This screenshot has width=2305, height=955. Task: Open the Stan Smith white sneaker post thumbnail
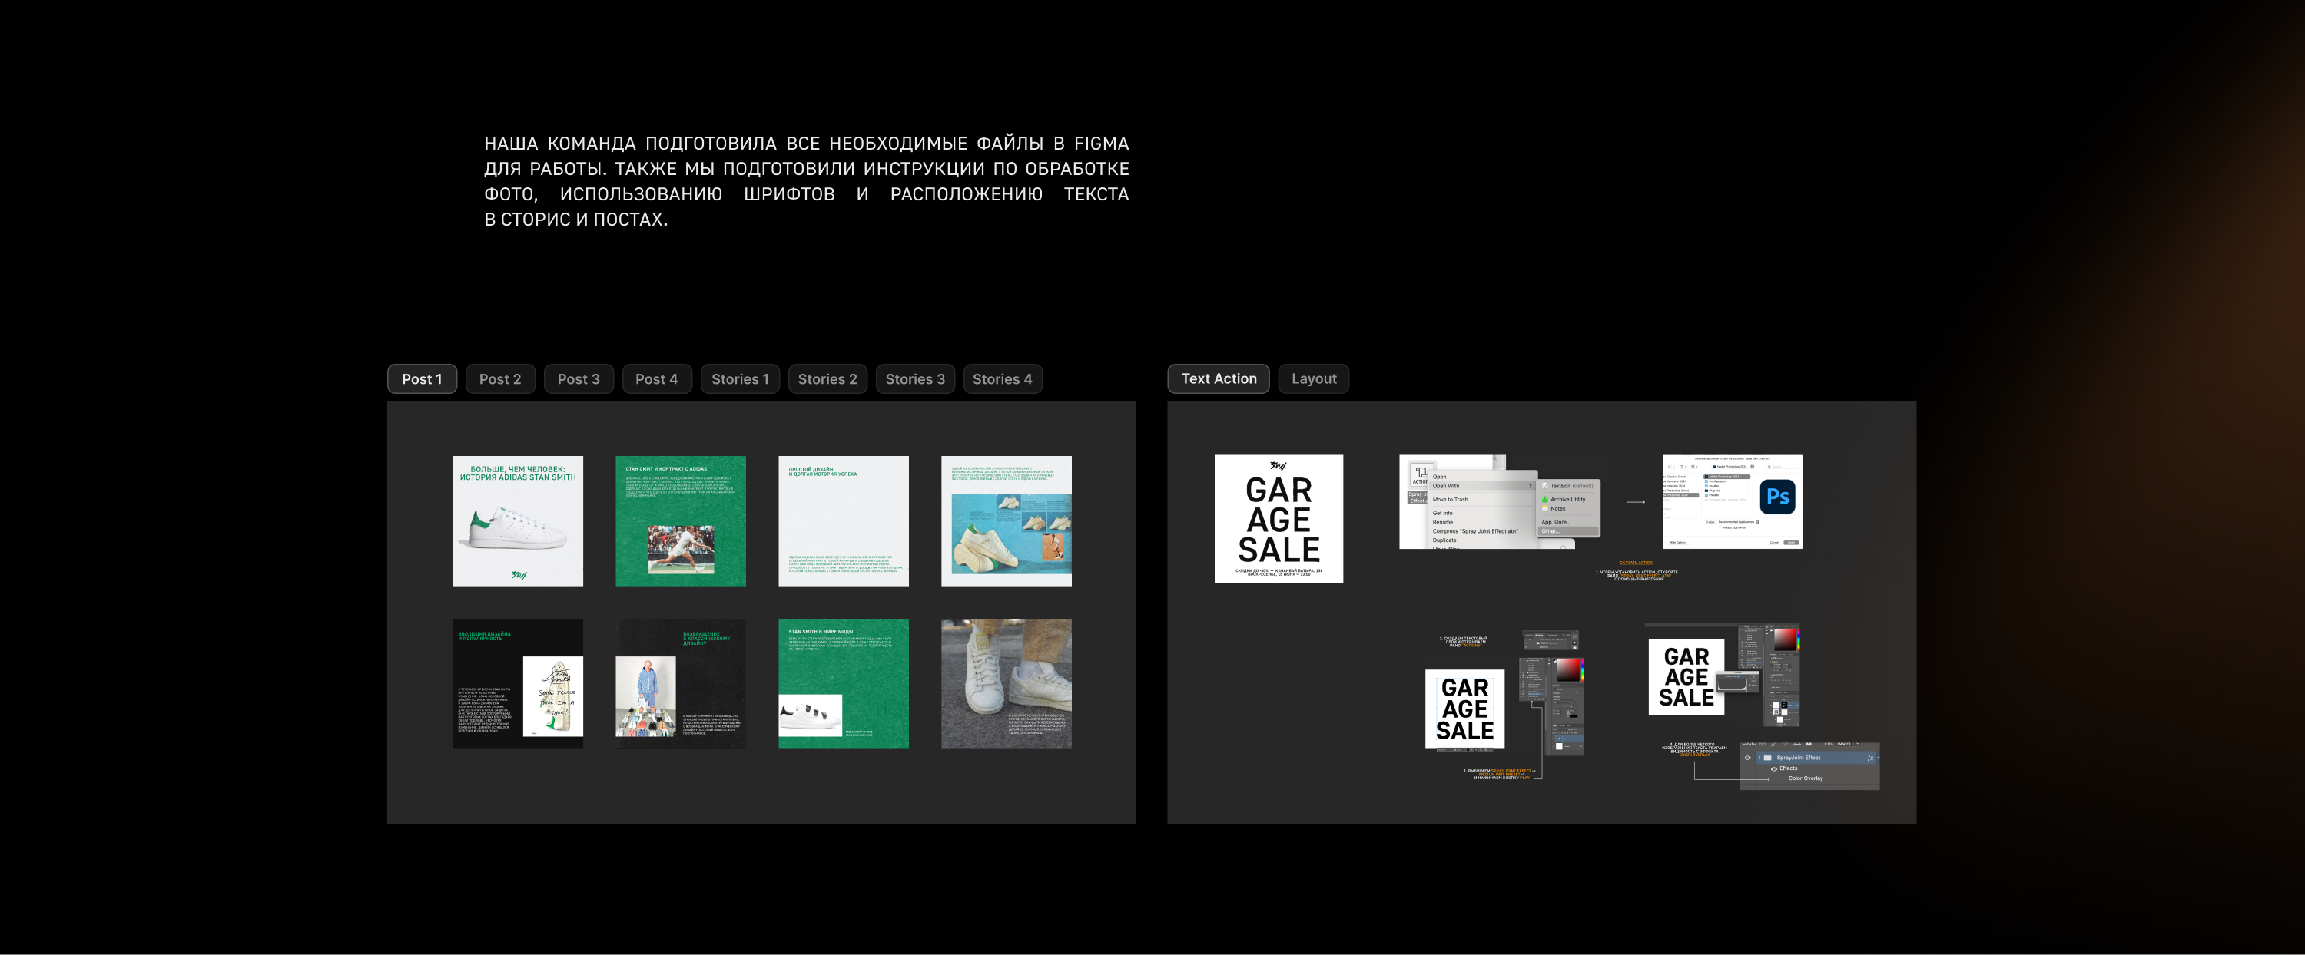517,521
